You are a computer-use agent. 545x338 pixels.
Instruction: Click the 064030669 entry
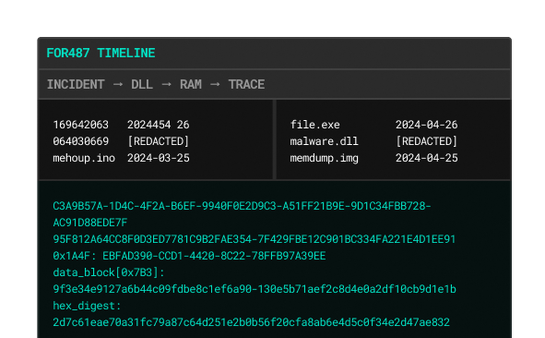76,141
